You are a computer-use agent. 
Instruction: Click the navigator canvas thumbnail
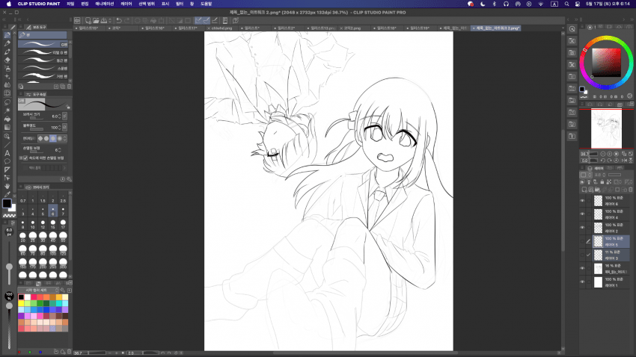click(x=606, y=129)
